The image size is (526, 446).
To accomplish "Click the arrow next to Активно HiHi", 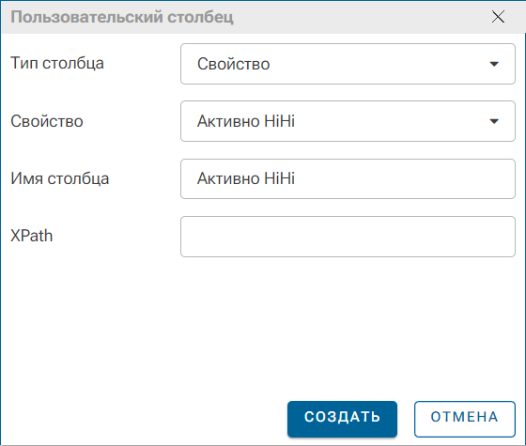I will pyautogui.click(x=494, y=121).
